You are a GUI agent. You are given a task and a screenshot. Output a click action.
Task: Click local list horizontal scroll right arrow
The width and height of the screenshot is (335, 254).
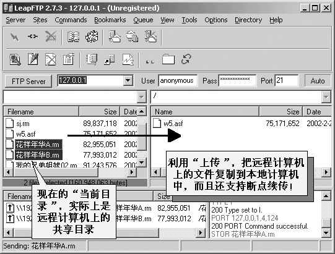tap(132, 172)
